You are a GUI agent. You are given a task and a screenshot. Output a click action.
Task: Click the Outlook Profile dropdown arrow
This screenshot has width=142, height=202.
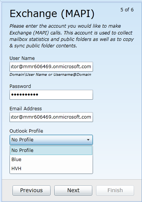click(88, 140)
